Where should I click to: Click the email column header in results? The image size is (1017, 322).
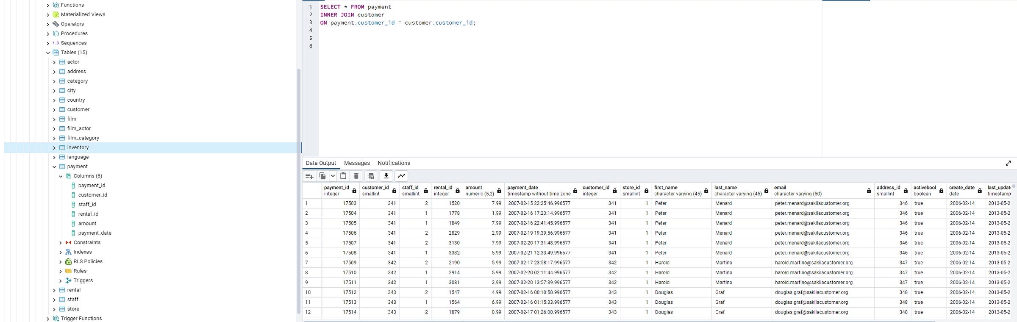pyautogui.click(x=822, y=191)
